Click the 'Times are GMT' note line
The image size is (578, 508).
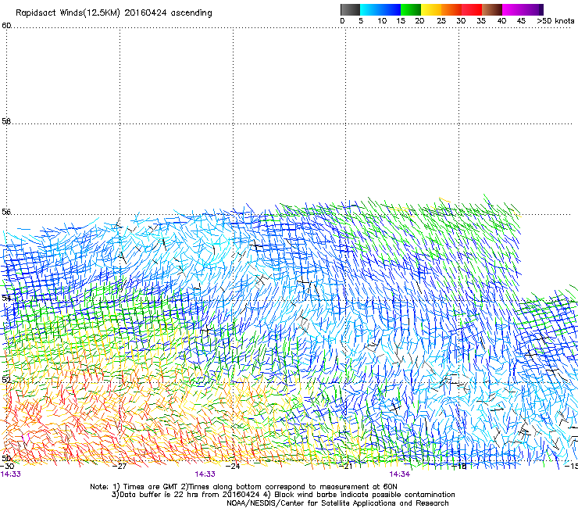point(243,487)
